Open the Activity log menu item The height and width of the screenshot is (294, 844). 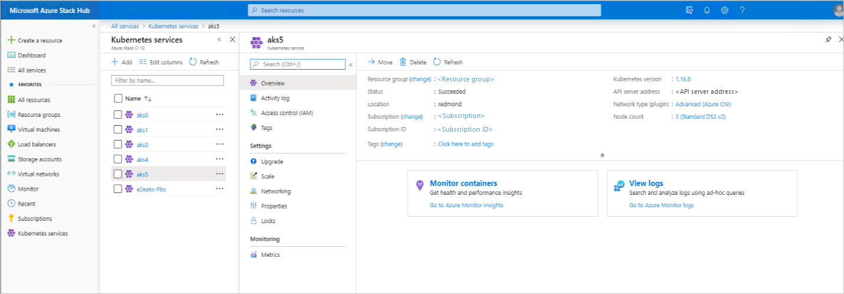[275, 98]
